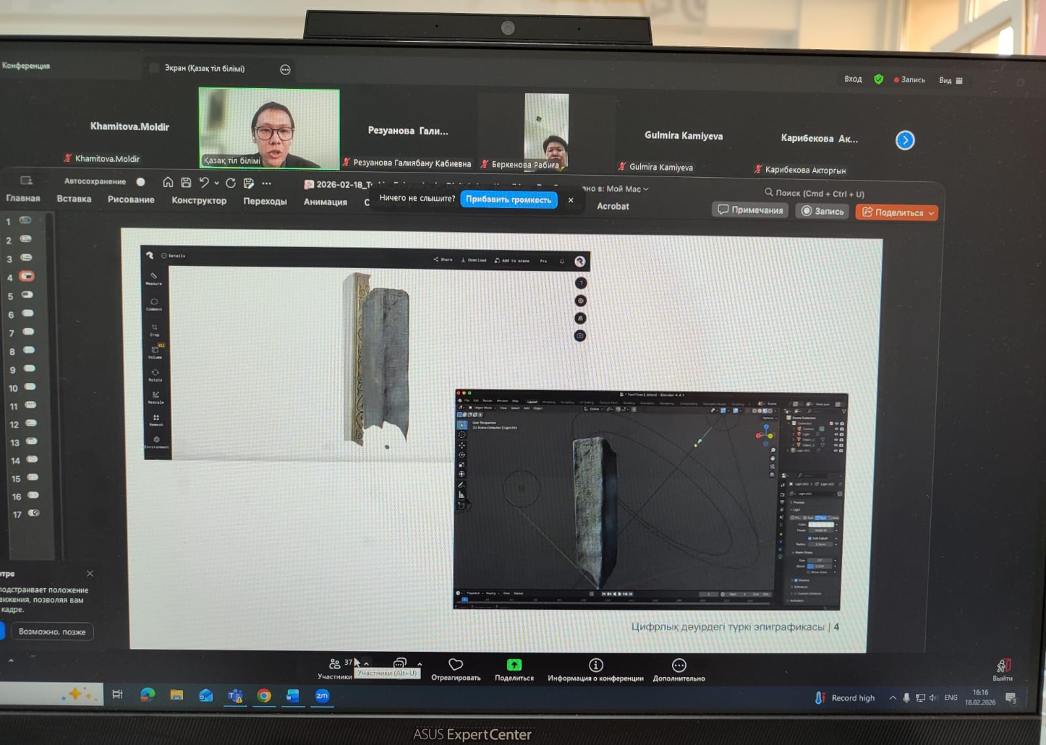Open the View dropdown in Zoom
Screen dimensions: 1046x745
pyautogui.click(x=951, y=80)
